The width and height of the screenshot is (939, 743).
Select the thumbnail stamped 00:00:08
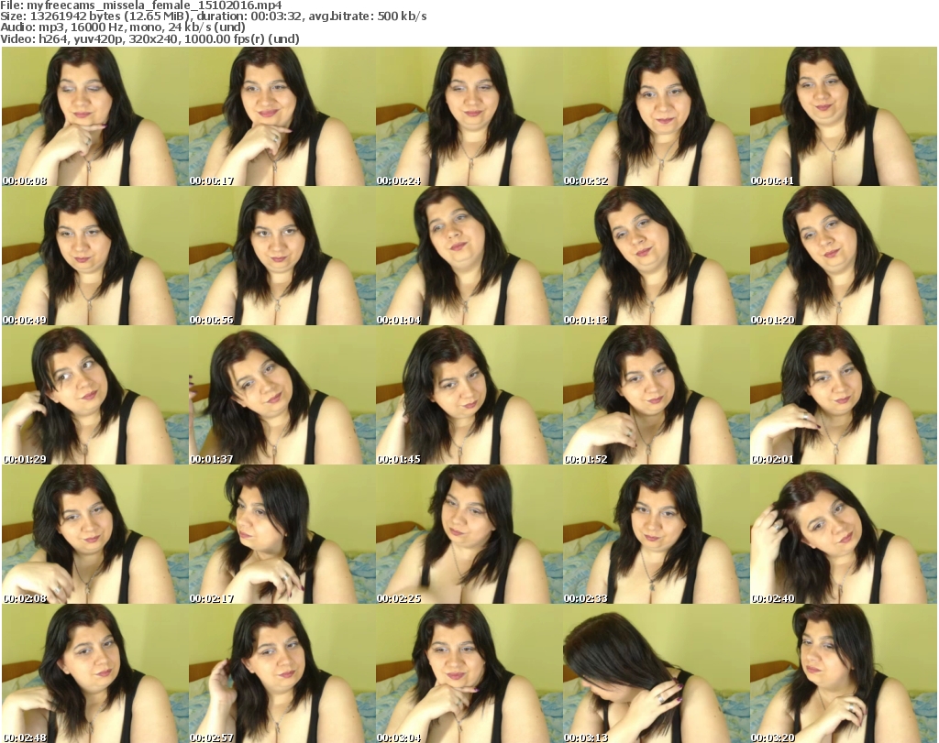[95, 116]
